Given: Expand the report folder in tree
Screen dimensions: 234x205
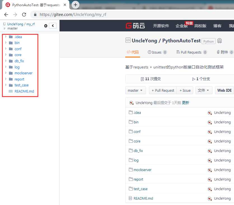Looking at the screenshot, I should tap(6, 79).
